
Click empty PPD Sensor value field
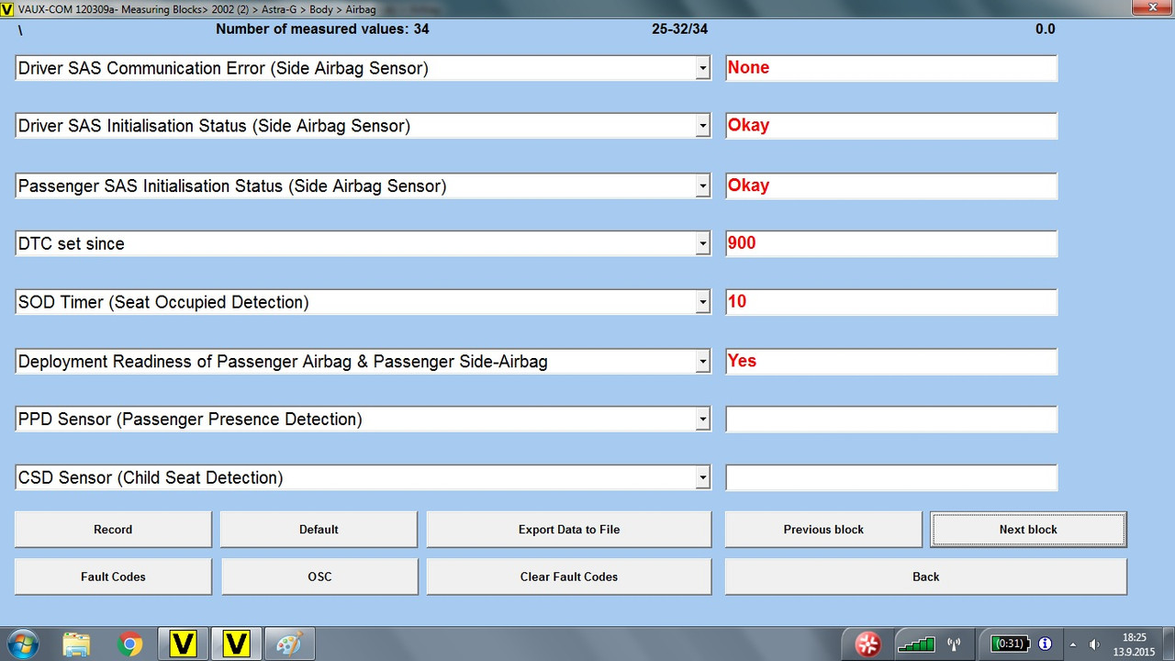click(891, 420)
